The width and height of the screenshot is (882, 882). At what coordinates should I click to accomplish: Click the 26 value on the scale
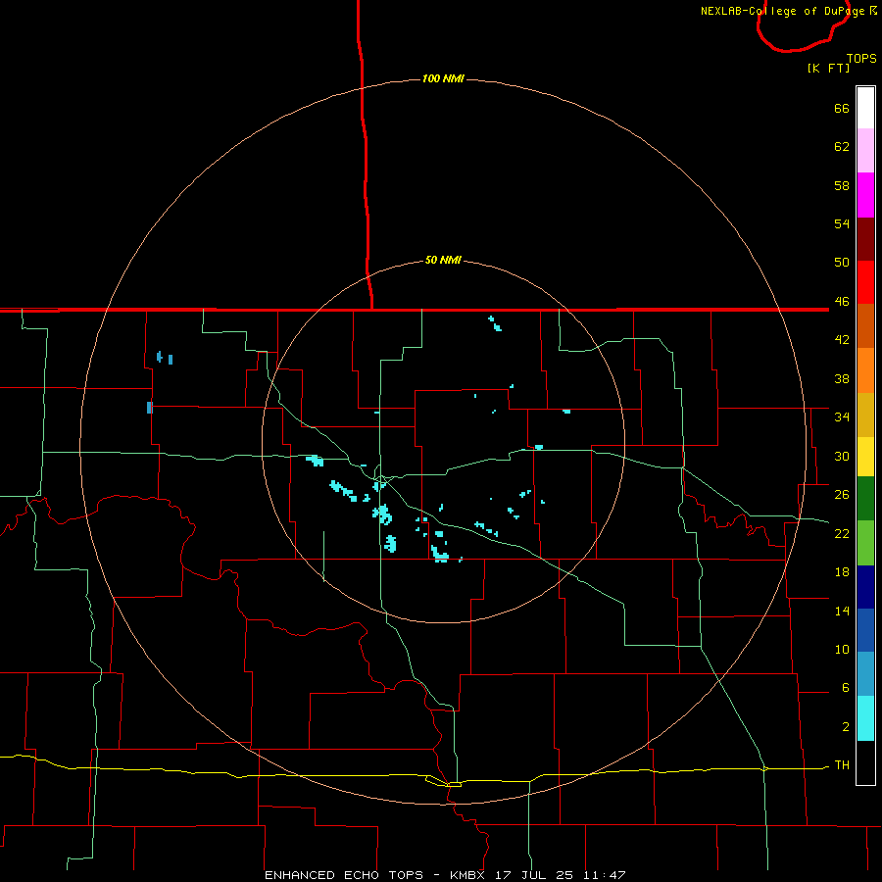click(x=842, y=495)
